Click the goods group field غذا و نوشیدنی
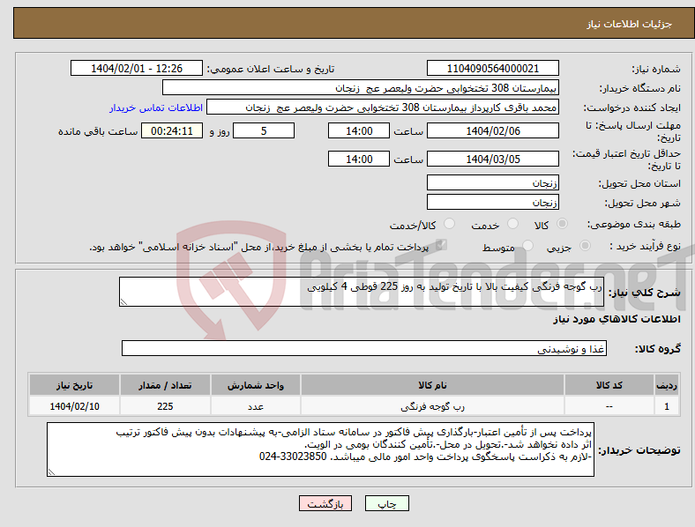The image size is (695, 527). click(364, 348)
